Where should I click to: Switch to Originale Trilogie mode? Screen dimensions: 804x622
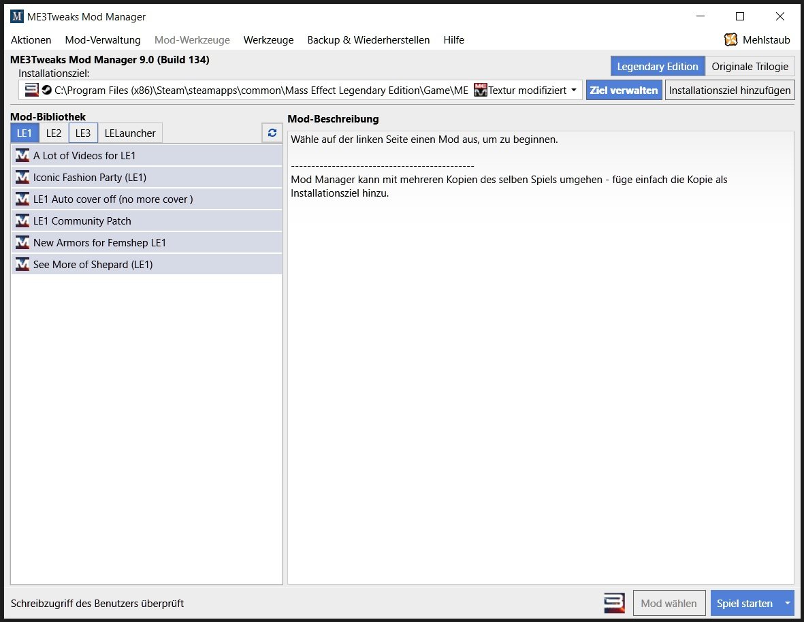[x=750, y=67]
